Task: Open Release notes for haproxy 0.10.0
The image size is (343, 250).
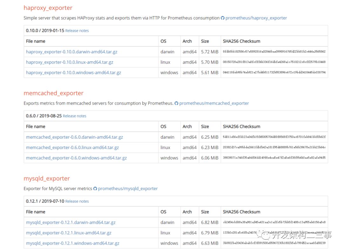Action: (x=77, y=31)
